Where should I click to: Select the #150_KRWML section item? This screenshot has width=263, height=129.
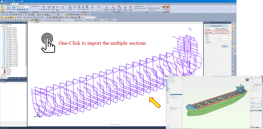12,48
